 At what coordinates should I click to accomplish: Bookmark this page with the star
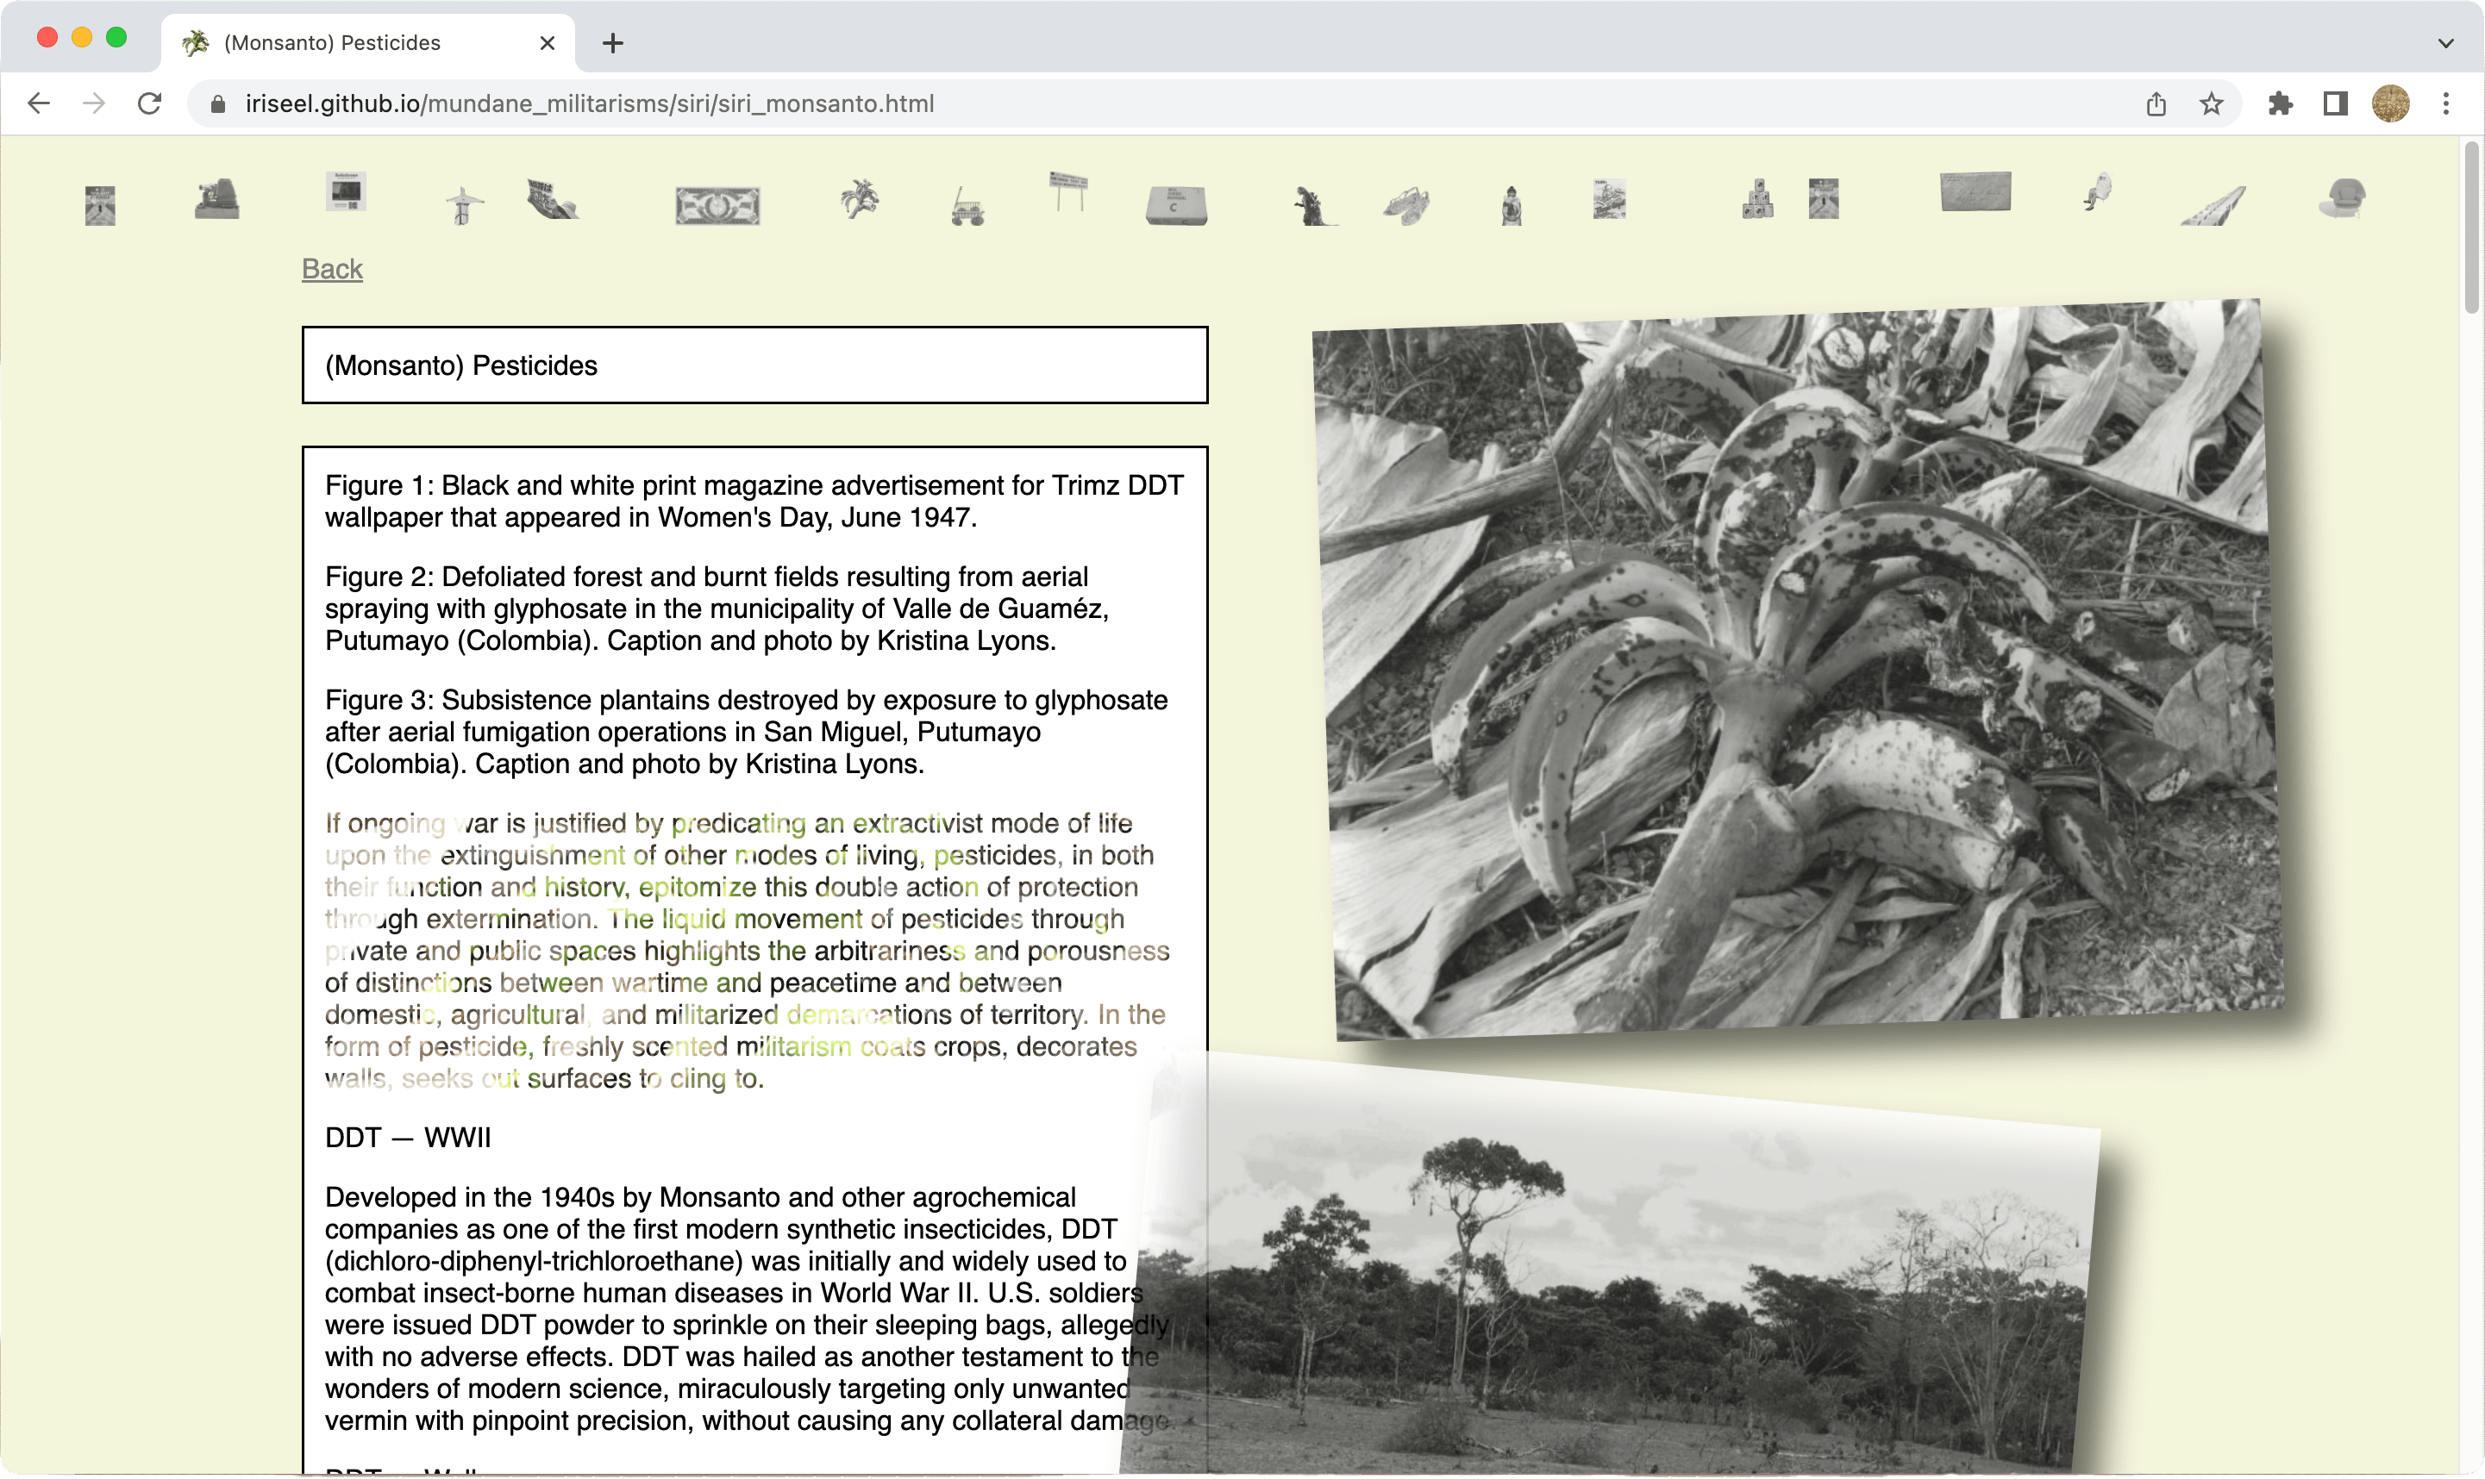tap(2211, 103)
